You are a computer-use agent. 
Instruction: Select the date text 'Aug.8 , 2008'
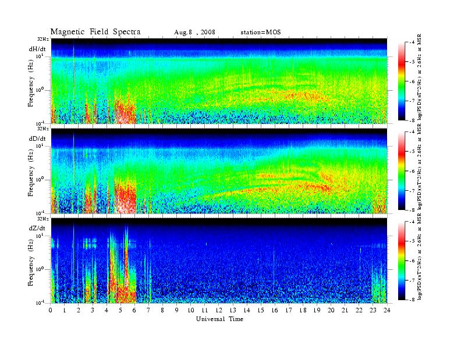tap(194, 33)
